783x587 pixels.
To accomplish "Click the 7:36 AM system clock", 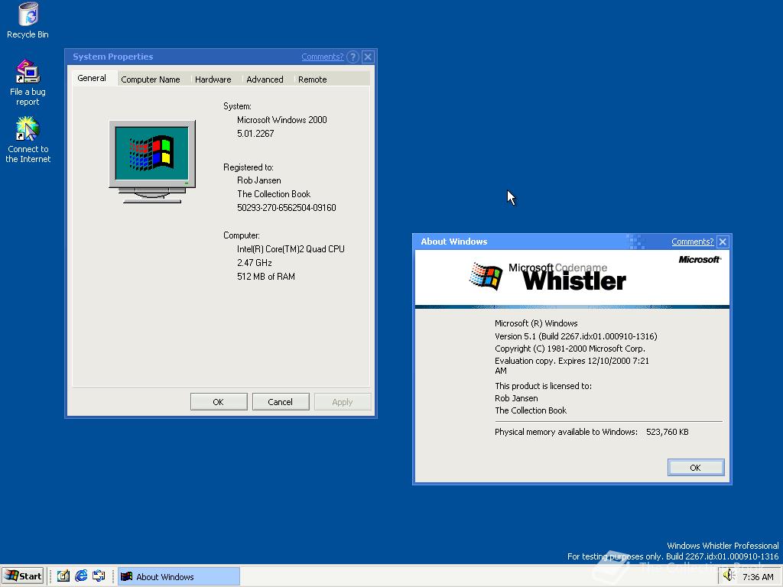I will [758, 577].
